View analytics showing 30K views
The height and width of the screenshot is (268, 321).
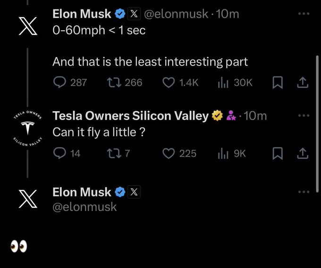click(223, 82)
